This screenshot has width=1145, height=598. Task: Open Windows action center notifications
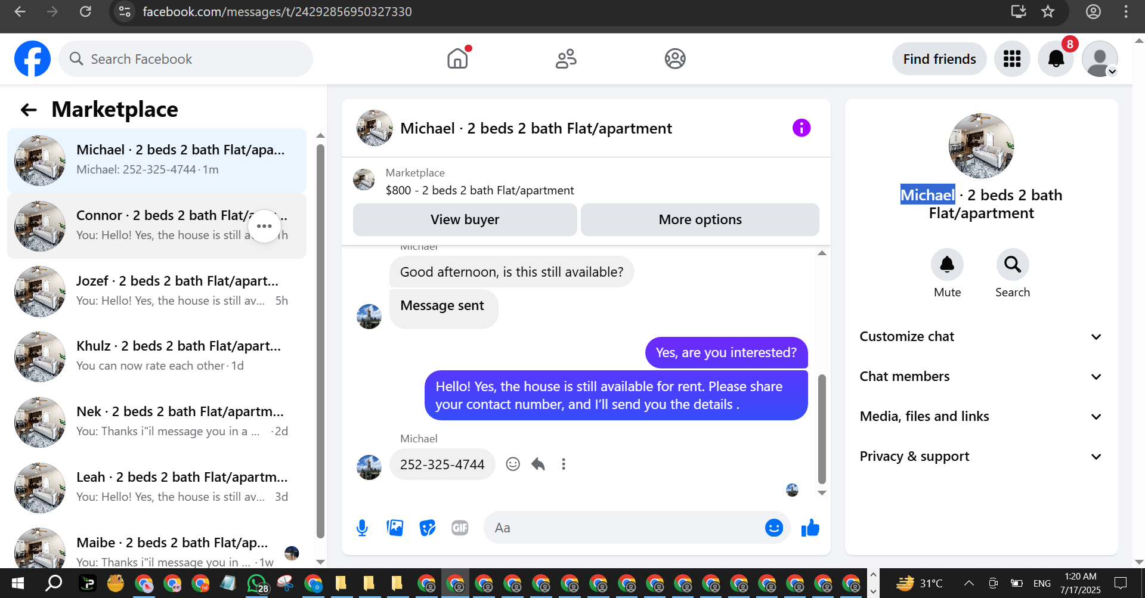pyautogui.click(x=1121, y=583)
